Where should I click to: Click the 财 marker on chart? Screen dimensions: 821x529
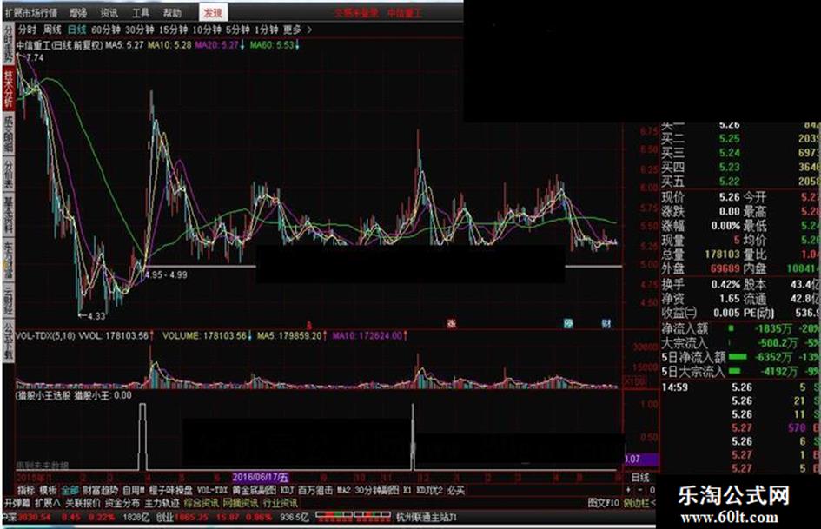[606, 324]
